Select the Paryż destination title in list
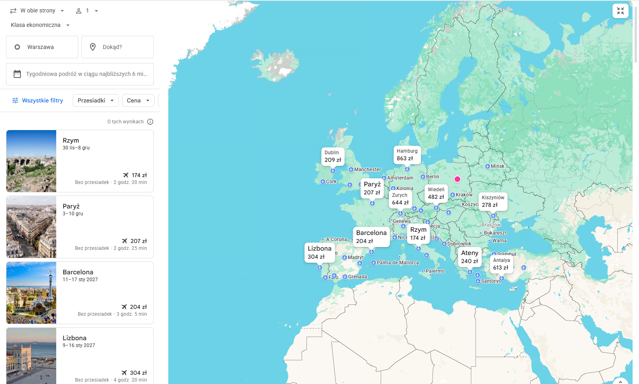The image size is (639, 384). (x=71, y=206)
